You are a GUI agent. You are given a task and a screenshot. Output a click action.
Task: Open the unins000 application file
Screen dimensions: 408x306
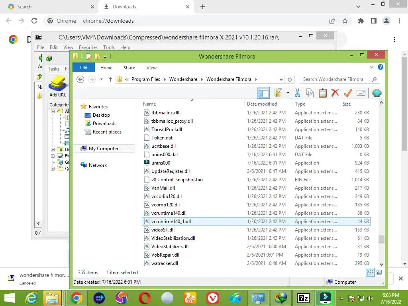tap(161, 163)
